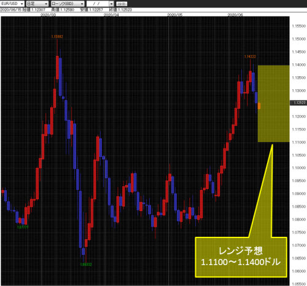Click the 高値 1.12580 value in info bar

[63, 10]
